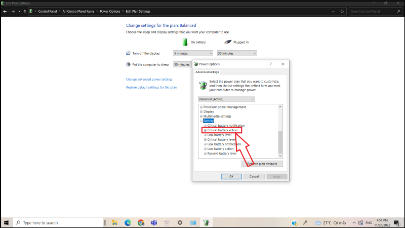The height and width of the screenshot is (228, 405).
Task: Expand Critical battery level node
Action: [205, 140]
